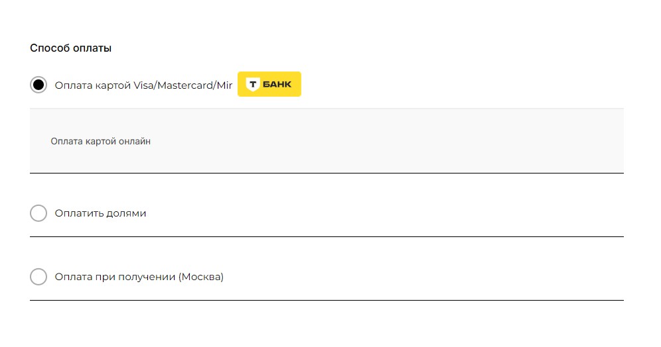The width and height of the screenshot is (661, 347).
Task: Click '(Москва)' in the pay-on-delivery option
Action: tap(201, 277)
